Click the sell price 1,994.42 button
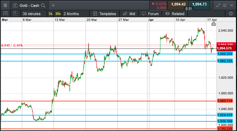Image resolution: width=237 pixels, height=131 pixels. pyautogui.click(x=178, y=4)
